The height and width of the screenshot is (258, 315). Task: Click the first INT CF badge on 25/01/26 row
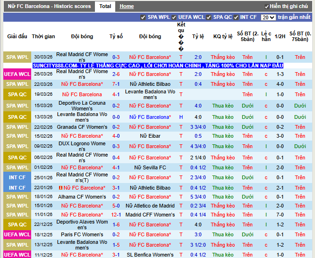(17, 177)
